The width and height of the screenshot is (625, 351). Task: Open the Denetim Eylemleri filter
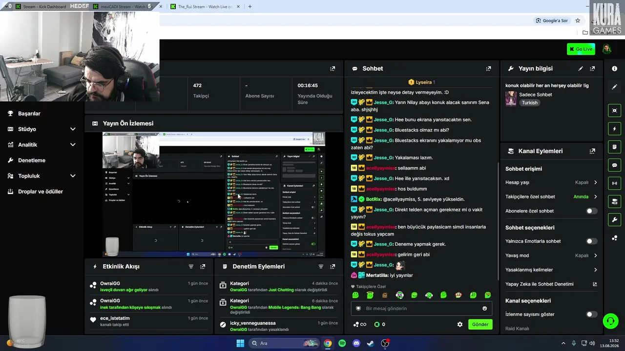tap(321, 267)
